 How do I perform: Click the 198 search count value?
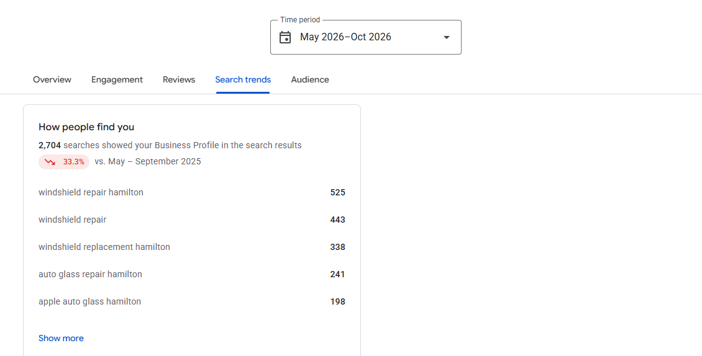337,301
